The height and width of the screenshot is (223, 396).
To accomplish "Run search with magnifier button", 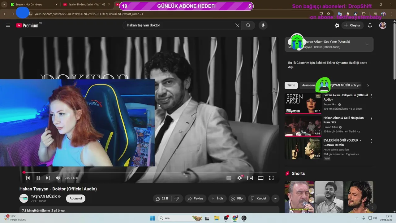I will [x=248, y=25].
